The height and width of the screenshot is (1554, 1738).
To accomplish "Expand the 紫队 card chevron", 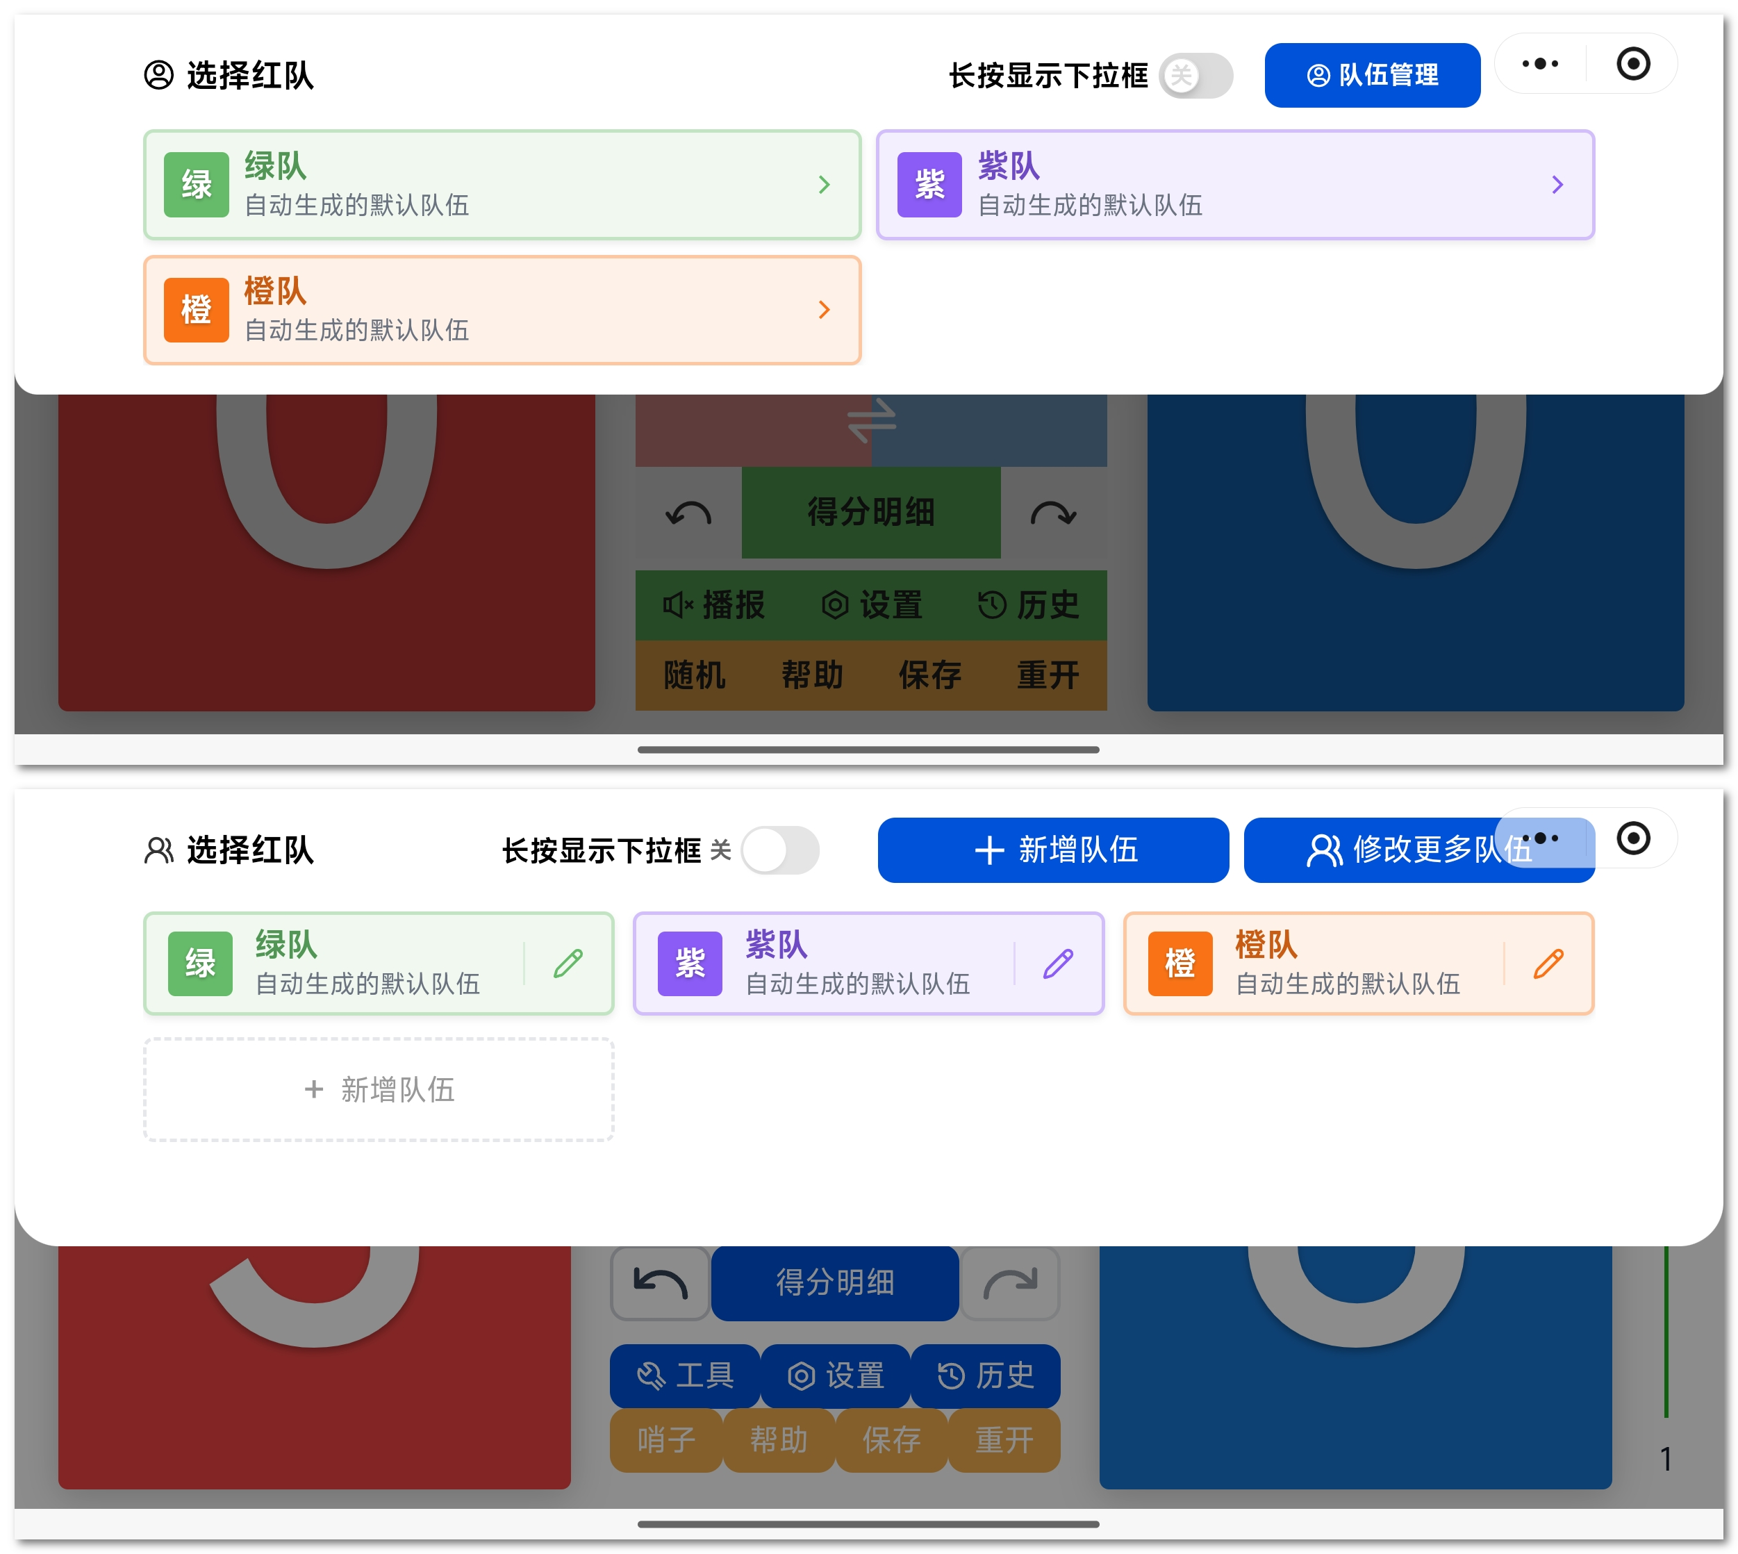I will [x=1558, y=184].
